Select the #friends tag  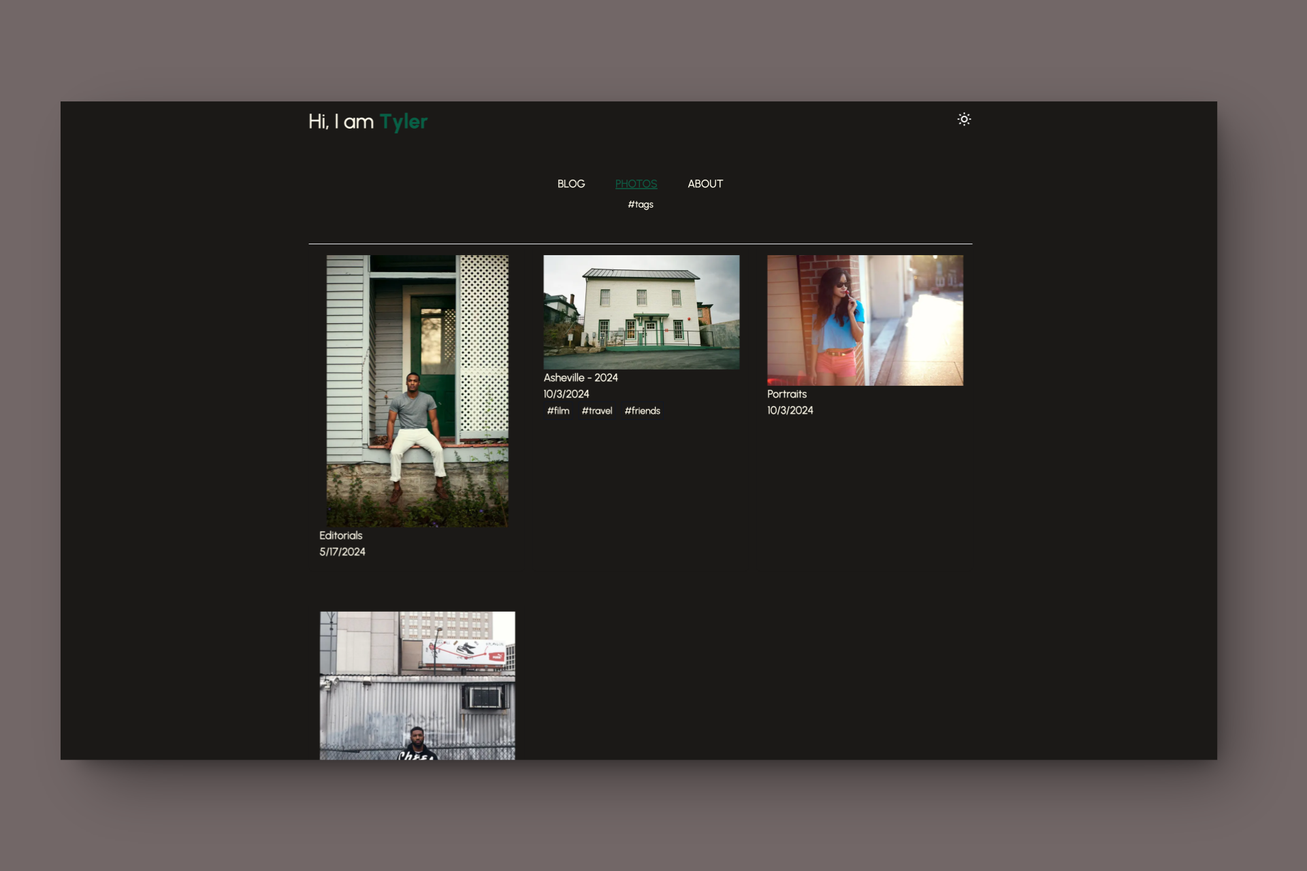click(642, 410)
